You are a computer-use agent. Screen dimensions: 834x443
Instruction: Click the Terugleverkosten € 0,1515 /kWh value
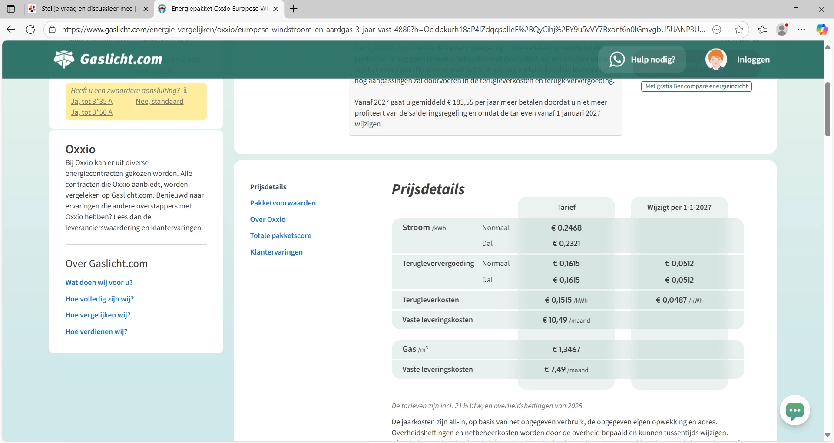566,300
